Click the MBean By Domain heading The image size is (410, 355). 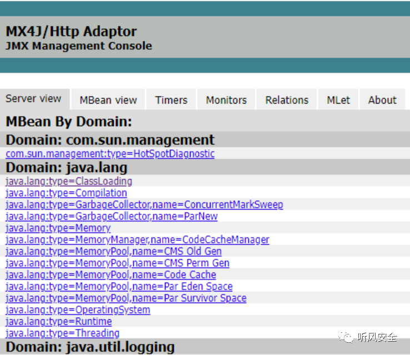click(69, 121)
